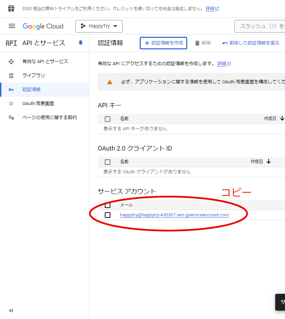Open the ライブラリ menu item

(34, 76)
